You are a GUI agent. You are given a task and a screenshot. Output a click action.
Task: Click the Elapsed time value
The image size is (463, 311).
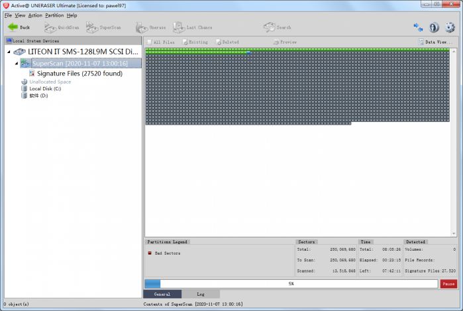tap(391, 260)
